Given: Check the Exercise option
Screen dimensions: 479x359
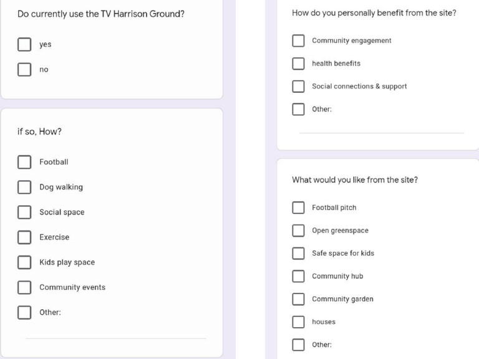Looking at the screenshot, I should tap(24, 237).
